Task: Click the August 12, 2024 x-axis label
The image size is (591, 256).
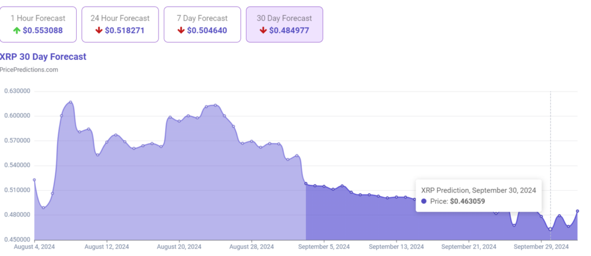Action: pos(107,247)
